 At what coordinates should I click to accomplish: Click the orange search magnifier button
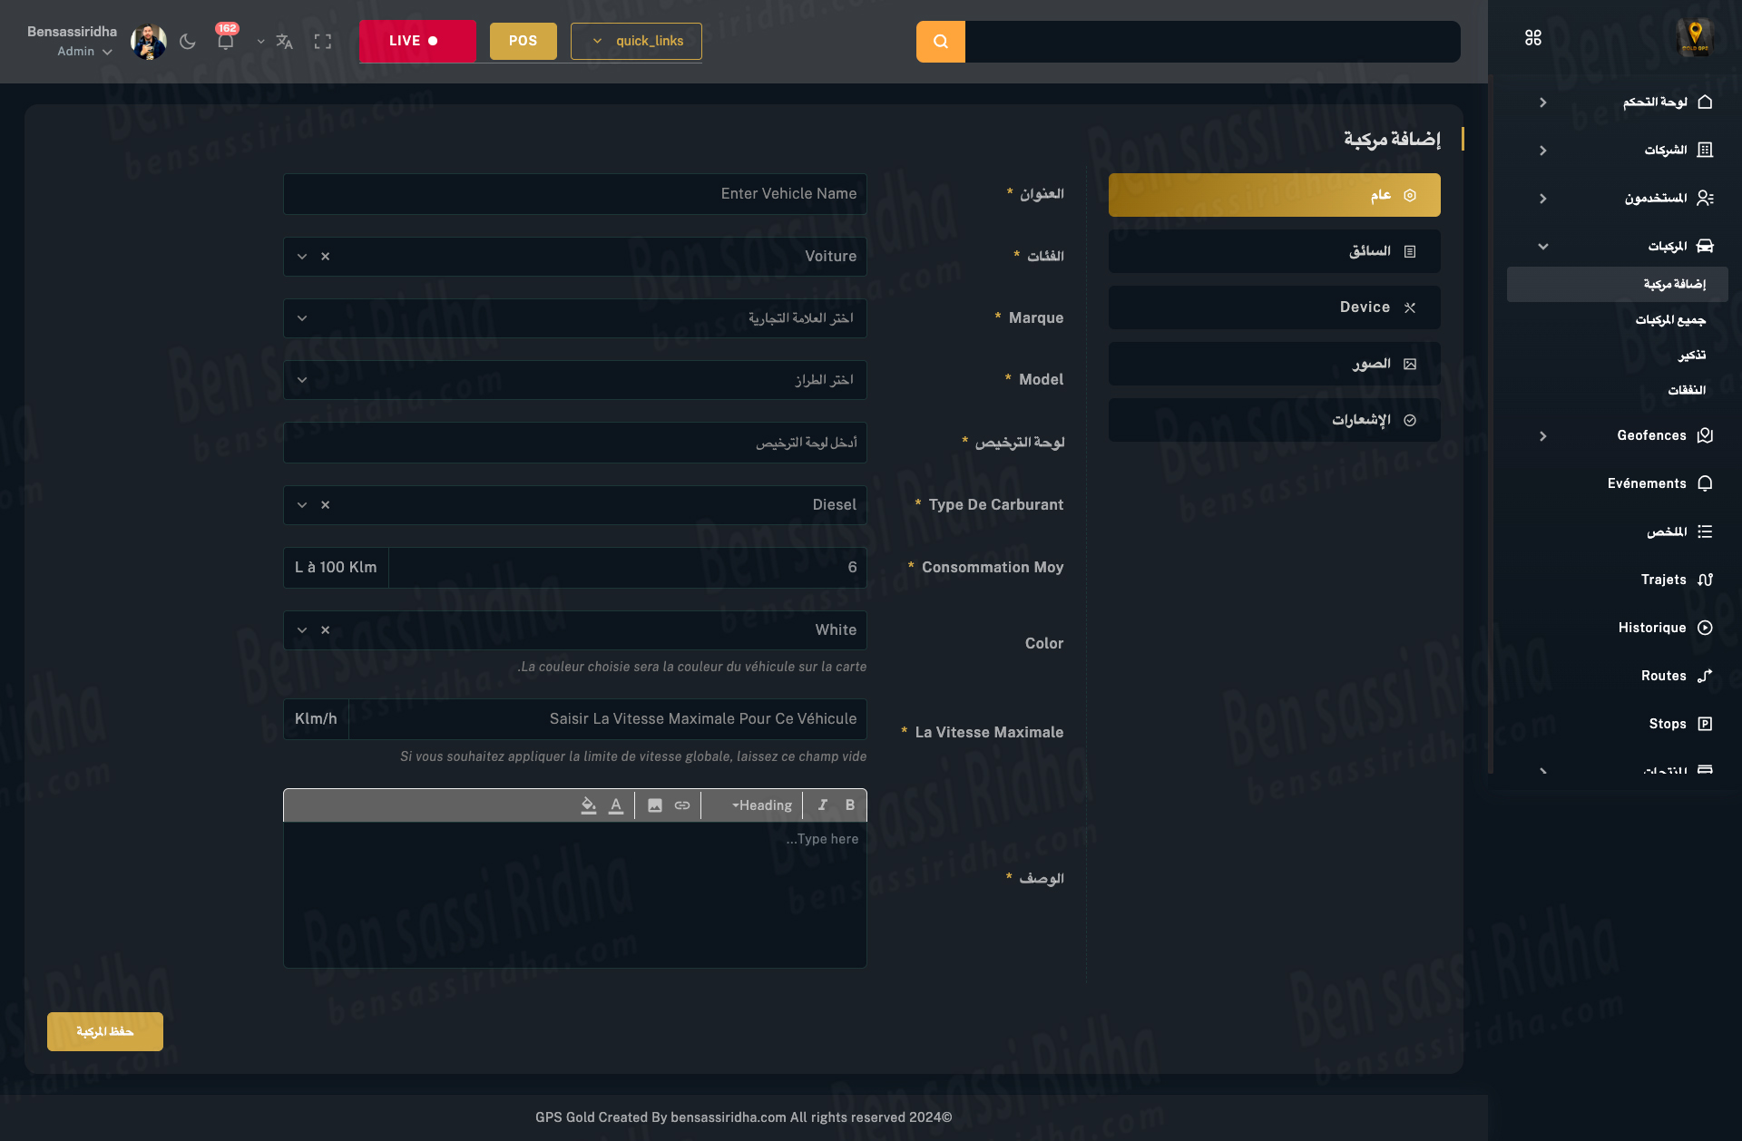[x=940, y=42]
